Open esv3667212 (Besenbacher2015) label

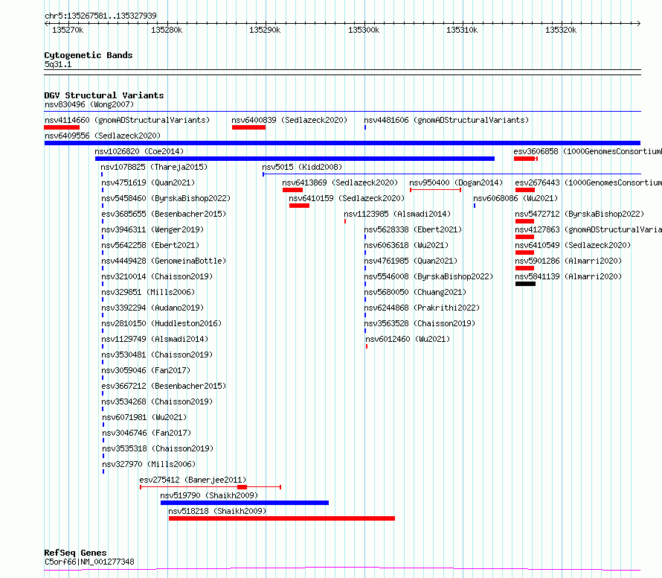tap(164, 386)
